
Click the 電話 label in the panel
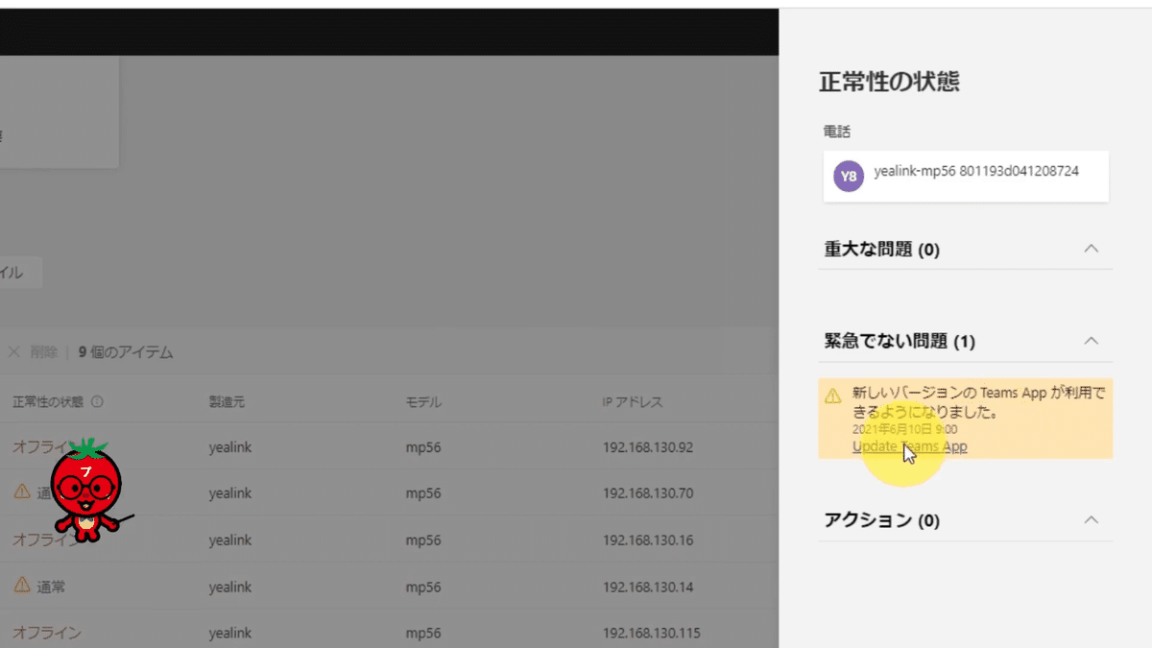tap(837, 131)
